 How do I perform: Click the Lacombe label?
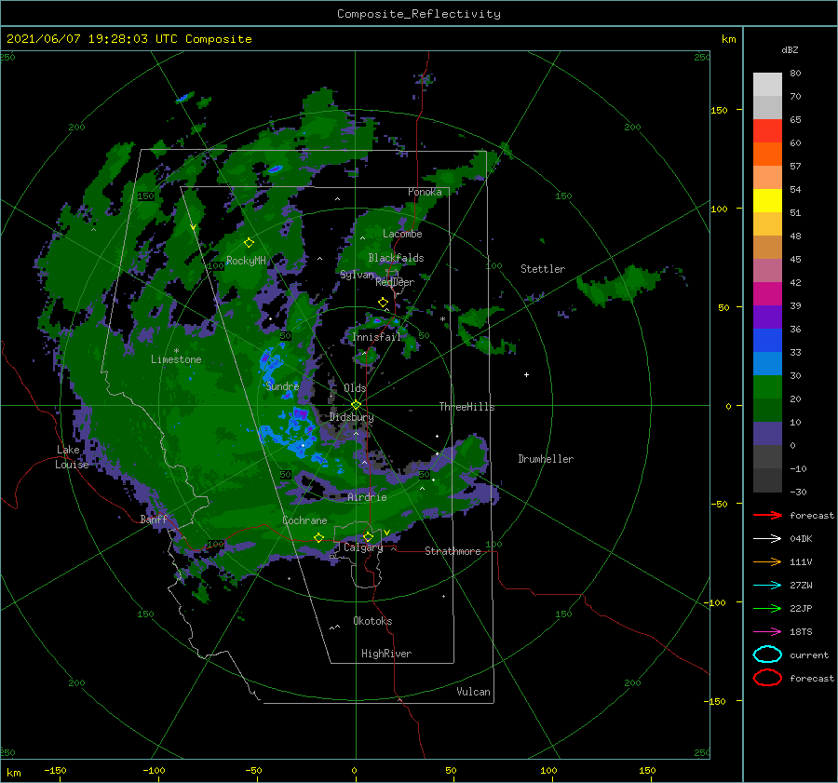402,234
